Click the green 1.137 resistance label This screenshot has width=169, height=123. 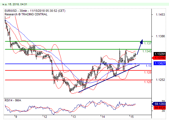pyautogui.click(x=148, y=43)
